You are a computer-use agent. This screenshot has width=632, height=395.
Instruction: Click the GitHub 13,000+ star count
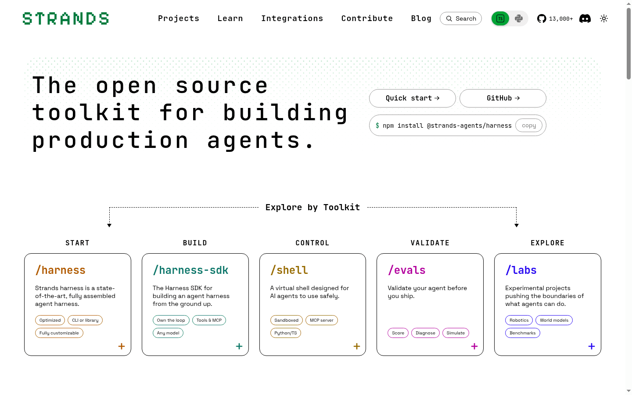click(x=561, y=19)
